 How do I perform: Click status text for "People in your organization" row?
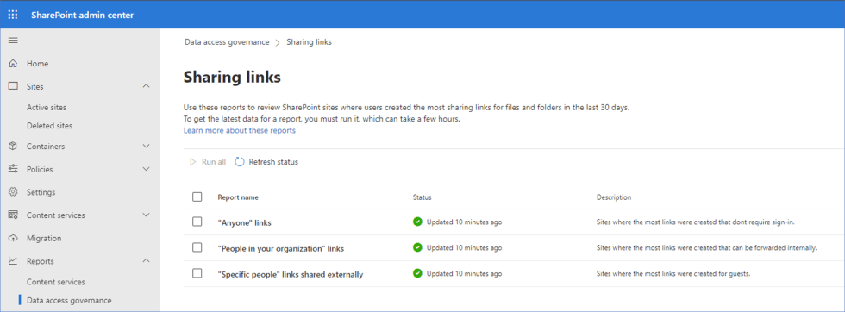464,248
